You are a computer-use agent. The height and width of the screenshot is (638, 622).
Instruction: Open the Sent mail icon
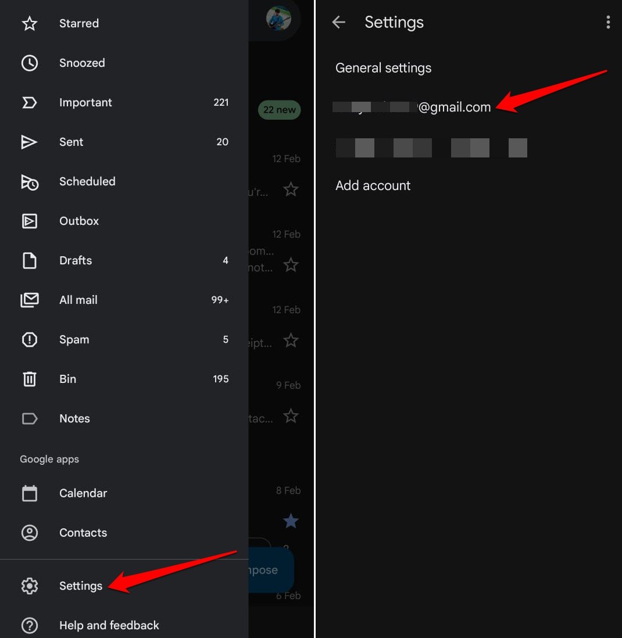coord(30,142)
